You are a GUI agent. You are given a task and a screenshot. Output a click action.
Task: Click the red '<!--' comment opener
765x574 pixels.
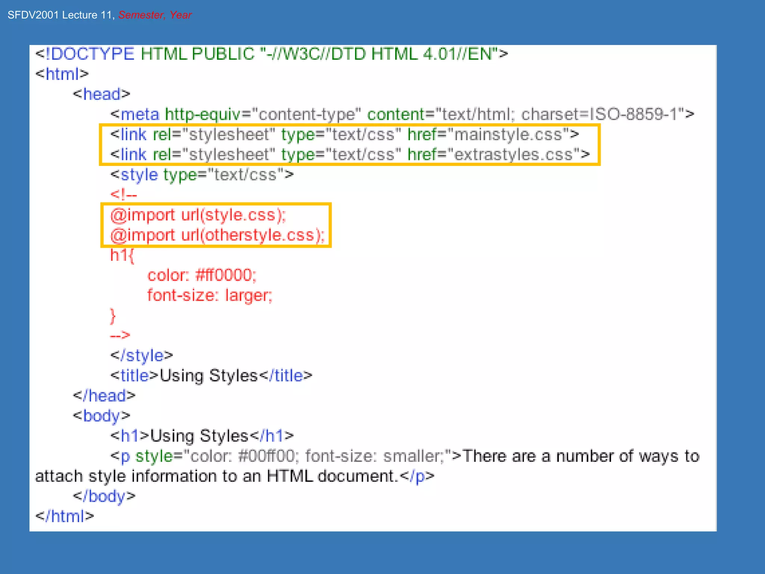(124, 195)
